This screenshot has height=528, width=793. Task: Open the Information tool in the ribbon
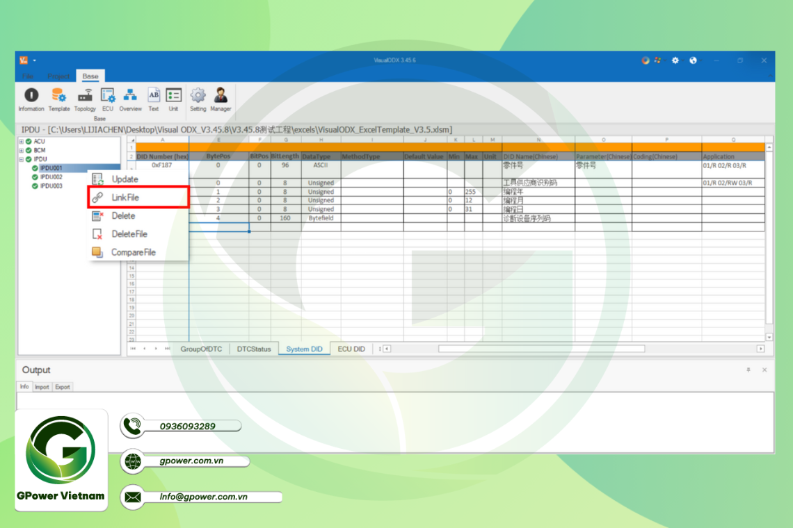point(31,99)
